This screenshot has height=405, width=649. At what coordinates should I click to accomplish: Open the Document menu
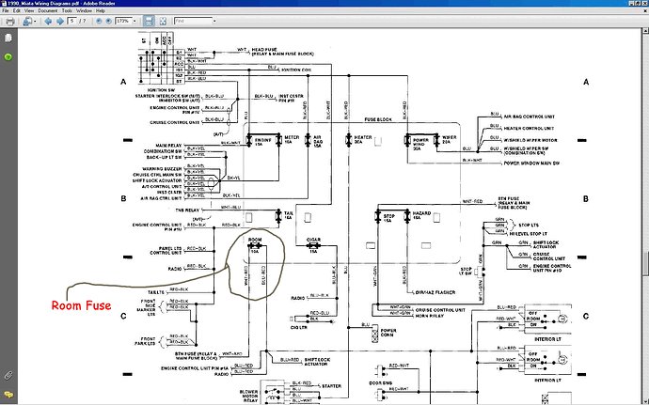click(48, 10)
